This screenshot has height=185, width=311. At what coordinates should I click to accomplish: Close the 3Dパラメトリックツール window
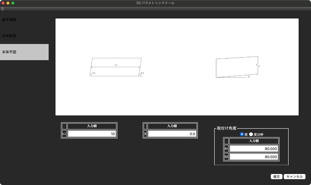tap(3, 3)
